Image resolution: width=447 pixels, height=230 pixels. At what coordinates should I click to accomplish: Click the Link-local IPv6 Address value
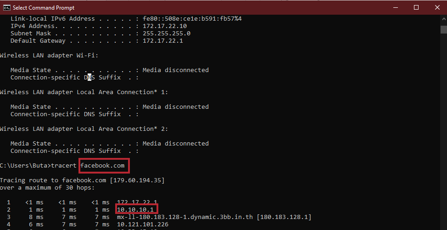(x=192, y=19)
